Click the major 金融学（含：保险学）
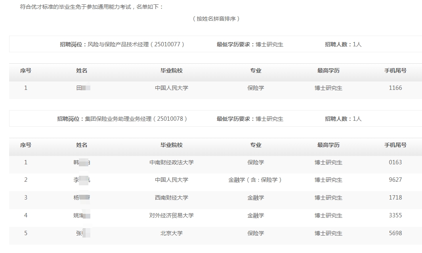The width and height of the screenshot is (422, 253). [x=256, y=180]
